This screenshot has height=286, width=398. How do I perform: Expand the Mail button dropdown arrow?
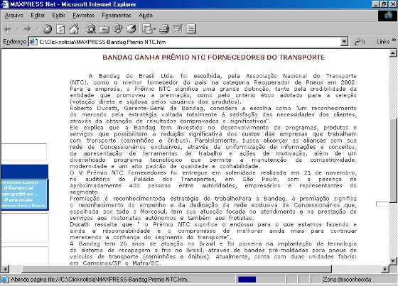click(154, 29)
